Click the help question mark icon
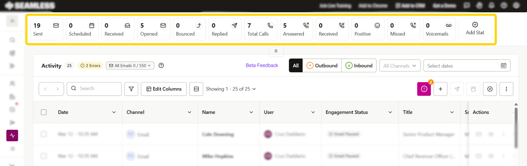The height and width of the screenshot is (166, 527). [x=161, y=65]
